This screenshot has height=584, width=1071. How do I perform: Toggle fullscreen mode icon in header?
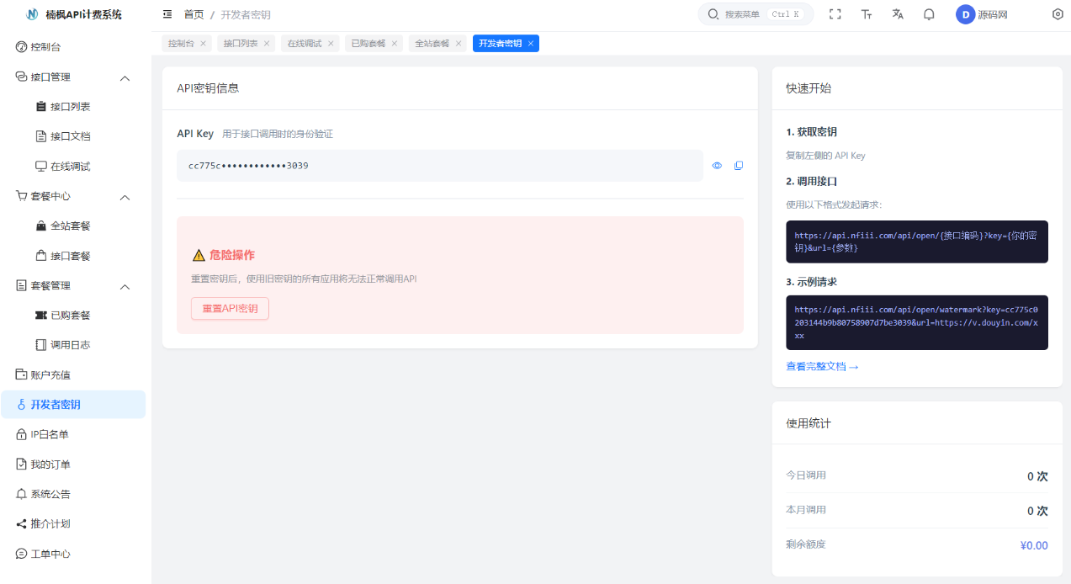coord(835,14)
